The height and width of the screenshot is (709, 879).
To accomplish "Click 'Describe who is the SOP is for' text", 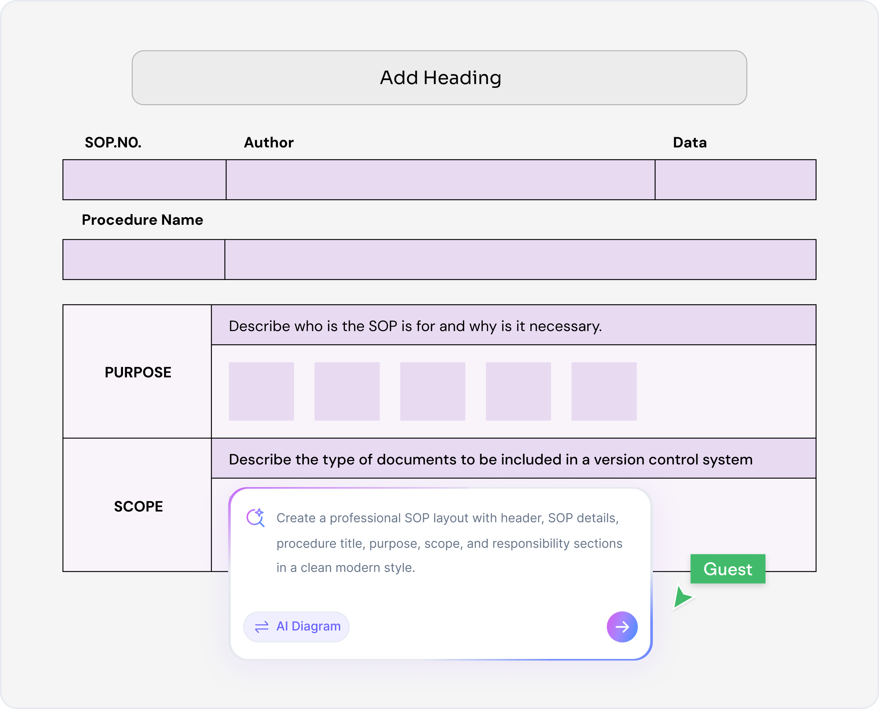I will (x=415, y=326).
